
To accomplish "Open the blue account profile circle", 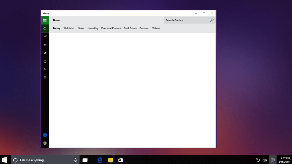I will pyautogui.click(x=45, y=135).
